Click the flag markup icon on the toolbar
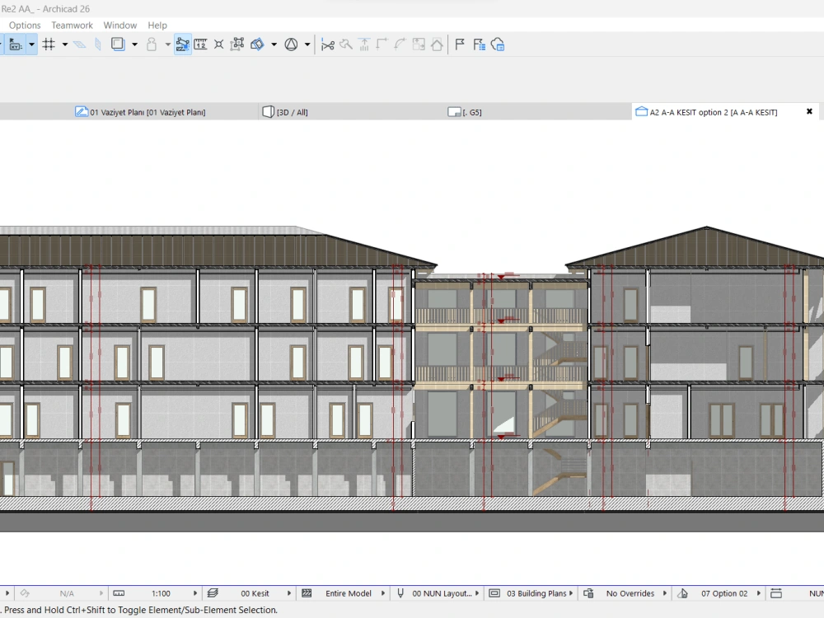This screenshot has width=824, height=618. pos(459,44)
